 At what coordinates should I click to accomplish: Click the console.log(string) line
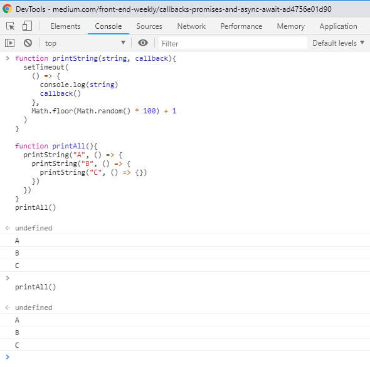pyautogui.click(x=79, y=85)
